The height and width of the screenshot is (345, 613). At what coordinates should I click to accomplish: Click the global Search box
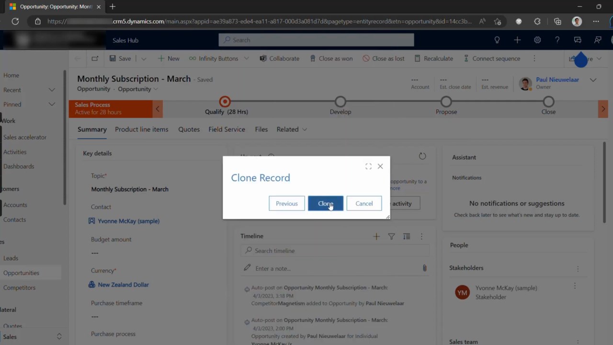tap(316, 40)
